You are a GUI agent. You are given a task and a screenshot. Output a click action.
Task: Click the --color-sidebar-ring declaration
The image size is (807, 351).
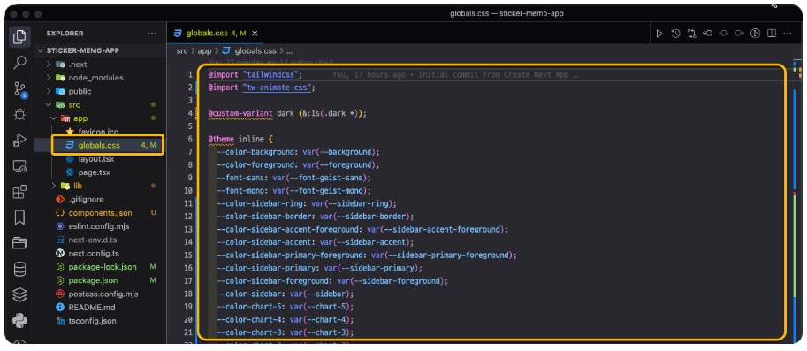click(x=307, y=203)
